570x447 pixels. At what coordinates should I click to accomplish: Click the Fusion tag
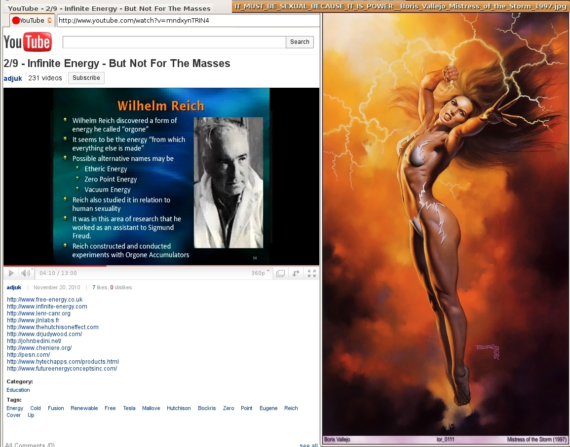point(56,408)
